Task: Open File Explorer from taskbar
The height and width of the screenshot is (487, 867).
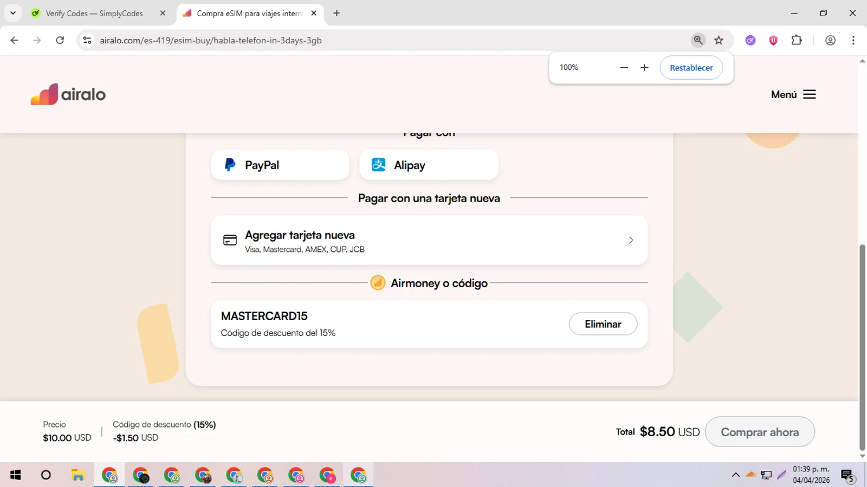Action: (78, 475)
